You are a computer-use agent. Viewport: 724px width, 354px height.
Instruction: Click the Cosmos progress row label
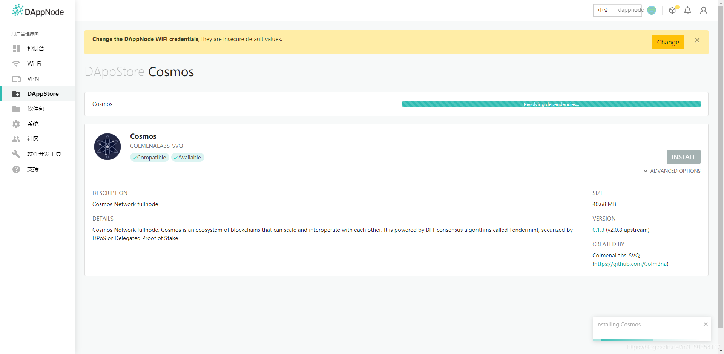[103, 104]
